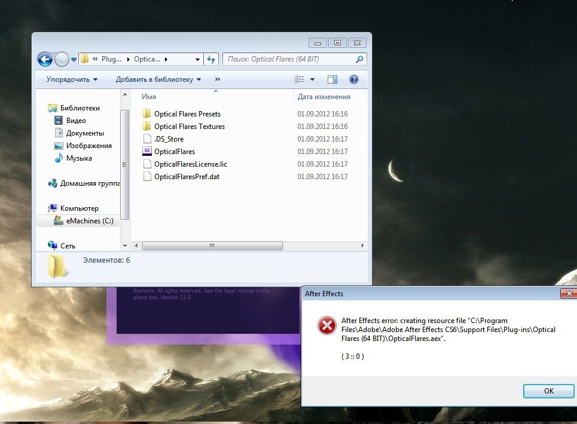577x424 pixels.
Task: Open Домашняя группа in navigation pane
Action: [90, 183]
